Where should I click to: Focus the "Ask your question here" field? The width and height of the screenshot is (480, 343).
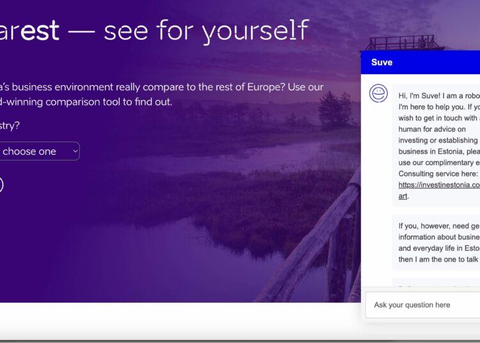click(422, 305)
